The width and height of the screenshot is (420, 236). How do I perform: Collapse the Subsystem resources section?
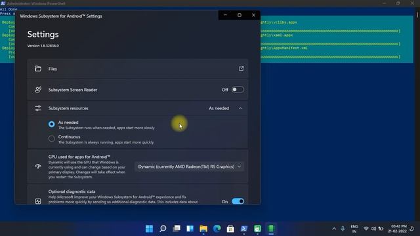pyautogui.click(x=240, y=108)
